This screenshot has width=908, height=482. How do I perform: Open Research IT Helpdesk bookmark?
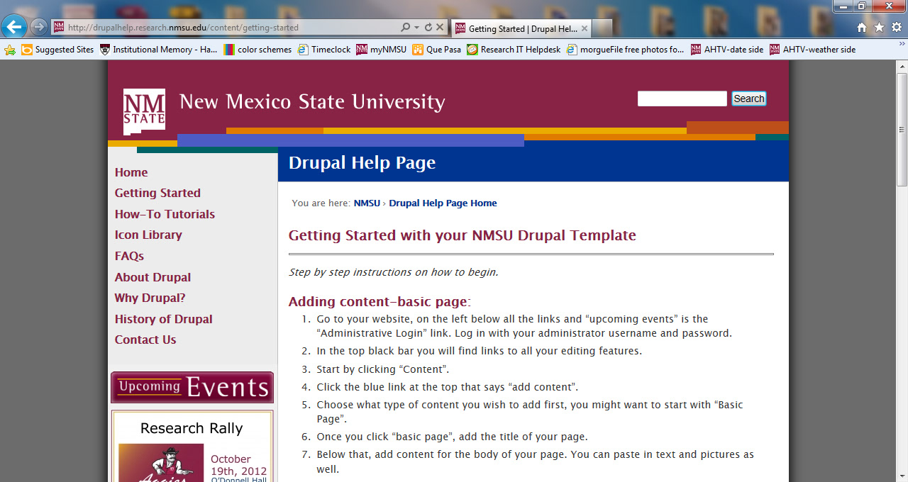[x=514, y=50]
